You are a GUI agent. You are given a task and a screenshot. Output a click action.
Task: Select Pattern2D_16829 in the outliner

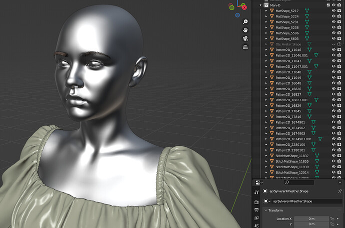(x=288, y=105)
